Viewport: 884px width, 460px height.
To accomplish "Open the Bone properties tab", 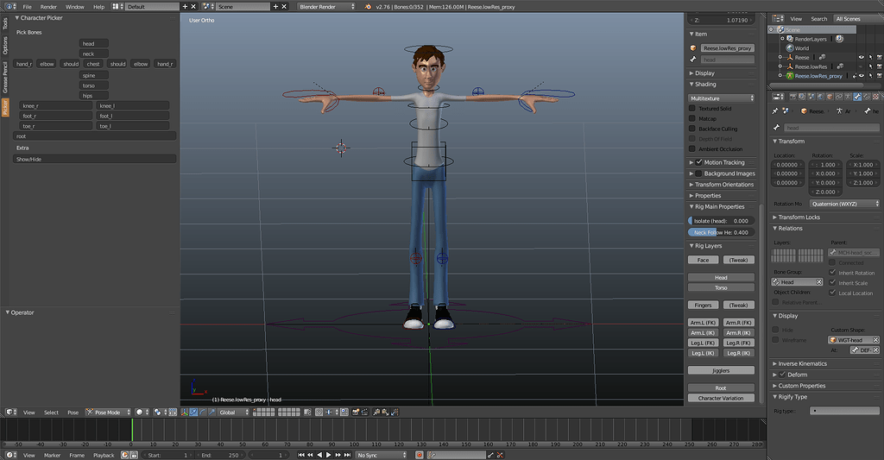I will tap(857, 97).
